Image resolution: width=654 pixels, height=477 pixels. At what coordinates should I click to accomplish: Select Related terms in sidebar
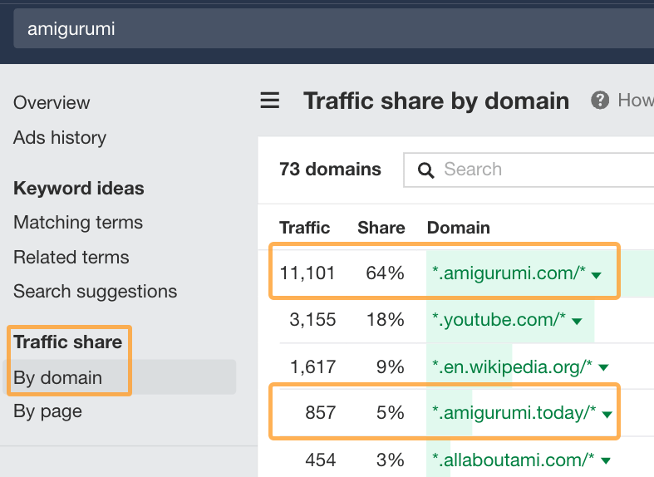[x=71, y=258]
